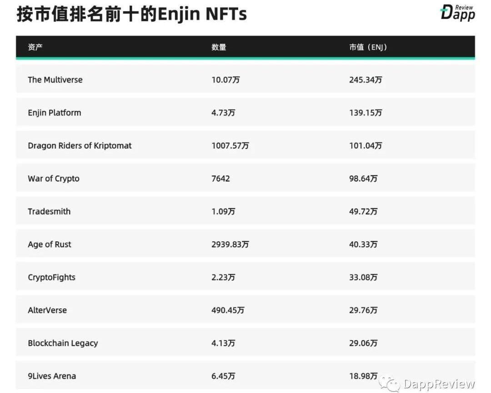Viewport: 491px width, 393px height.
Task: Click the Tradesmith asset name
Action: click(x=49, y=211)
